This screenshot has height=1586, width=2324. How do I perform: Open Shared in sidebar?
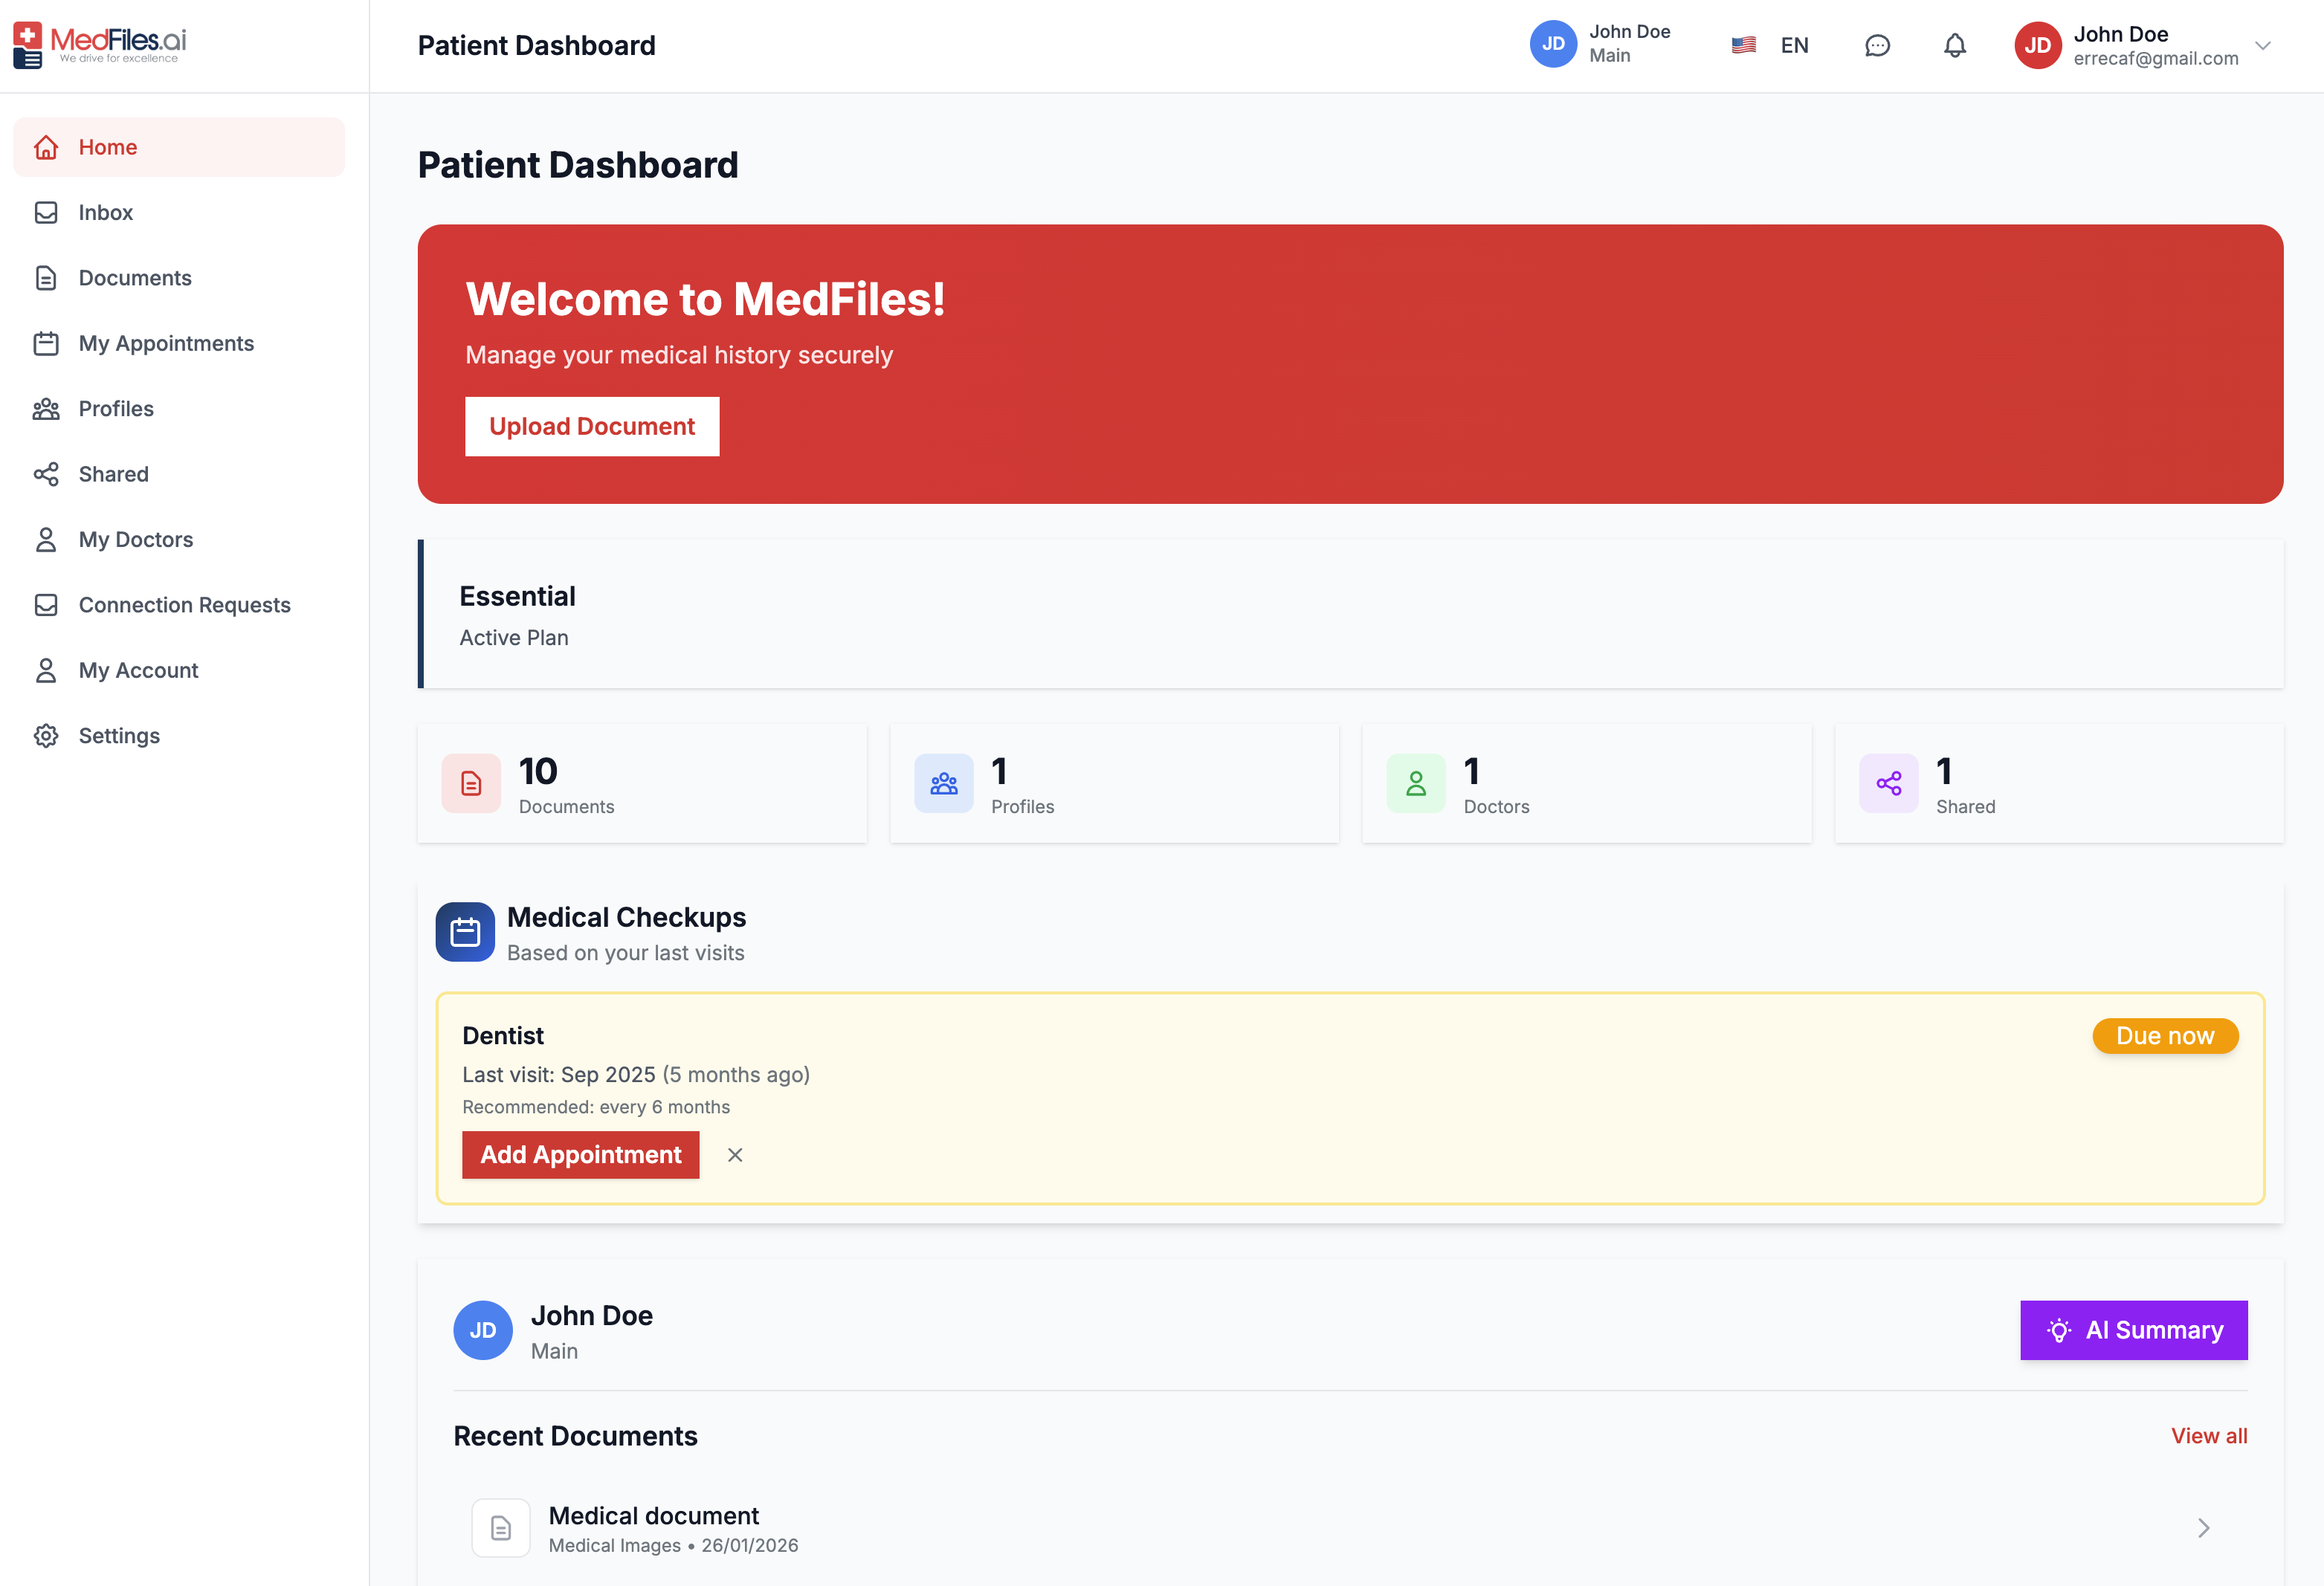click(179, 473)
